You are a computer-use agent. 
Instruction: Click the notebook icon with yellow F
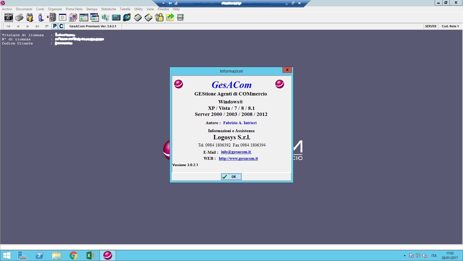(148, 17)
